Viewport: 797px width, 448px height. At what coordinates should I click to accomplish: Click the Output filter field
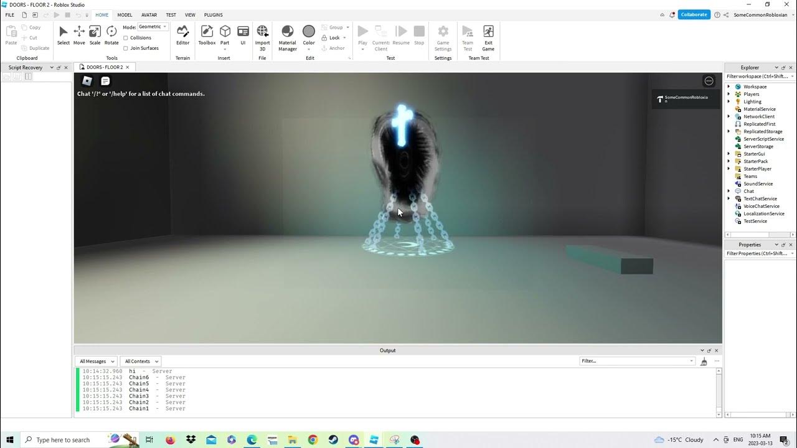point(637,361)
